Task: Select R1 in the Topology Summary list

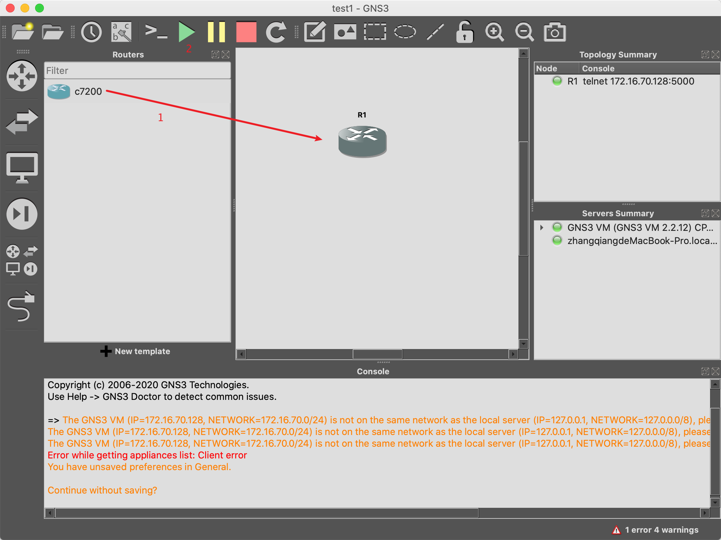Action: click(x=572, y=81)
